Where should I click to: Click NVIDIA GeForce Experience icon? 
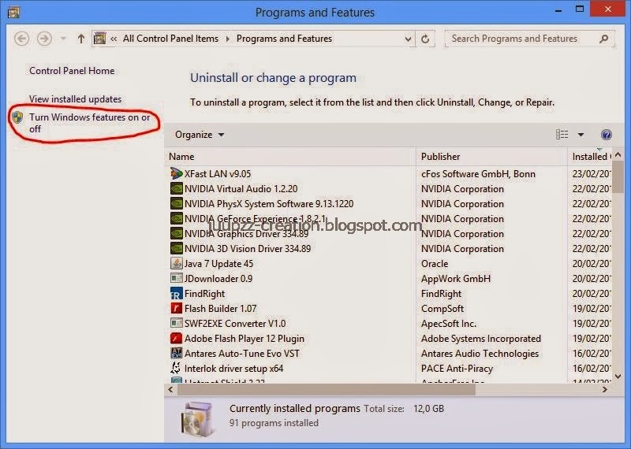point(176,219)
